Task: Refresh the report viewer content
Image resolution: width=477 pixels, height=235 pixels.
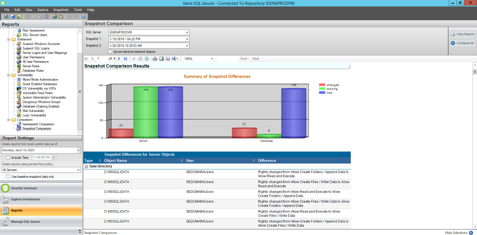Action: tap(147, 59)
